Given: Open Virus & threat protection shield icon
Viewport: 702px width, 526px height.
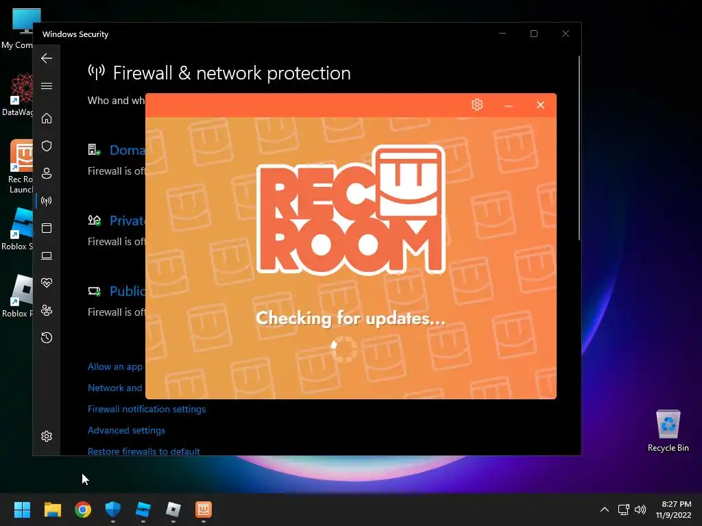Looking at the screenshot, I should [47, 146].
